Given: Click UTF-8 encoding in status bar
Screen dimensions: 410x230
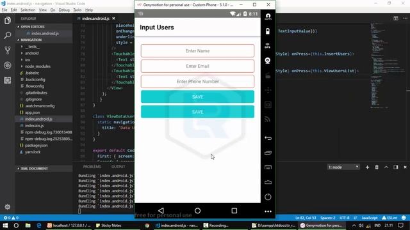Looking at the screenshot, I should (345, 218).
